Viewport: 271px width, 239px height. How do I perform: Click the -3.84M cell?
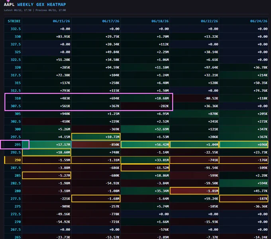tap(145, 183)
